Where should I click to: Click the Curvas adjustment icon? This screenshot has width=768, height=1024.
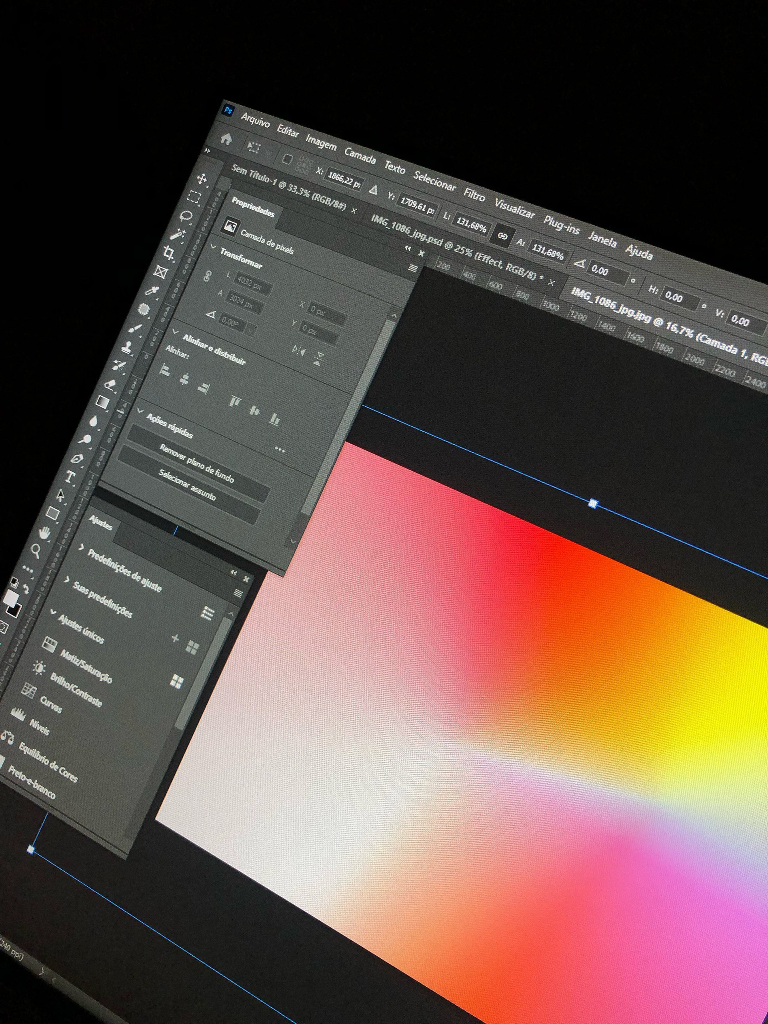[29, 692]
